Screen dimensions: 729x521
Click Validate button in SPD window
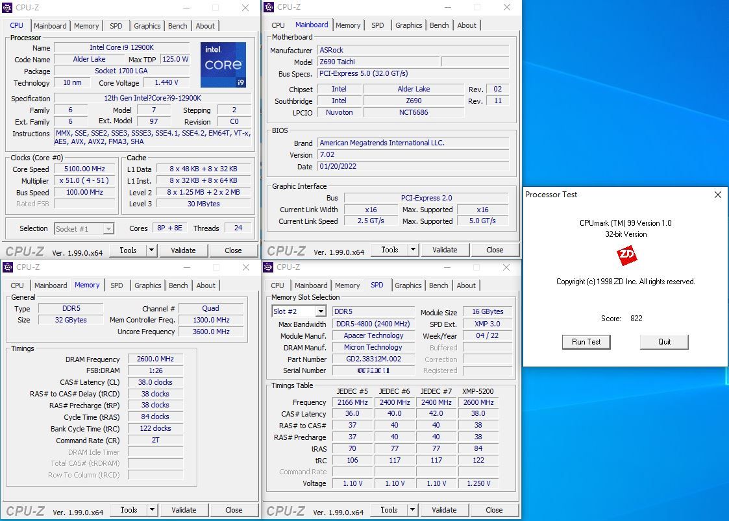pyautogui.click(x=444, y=510)
